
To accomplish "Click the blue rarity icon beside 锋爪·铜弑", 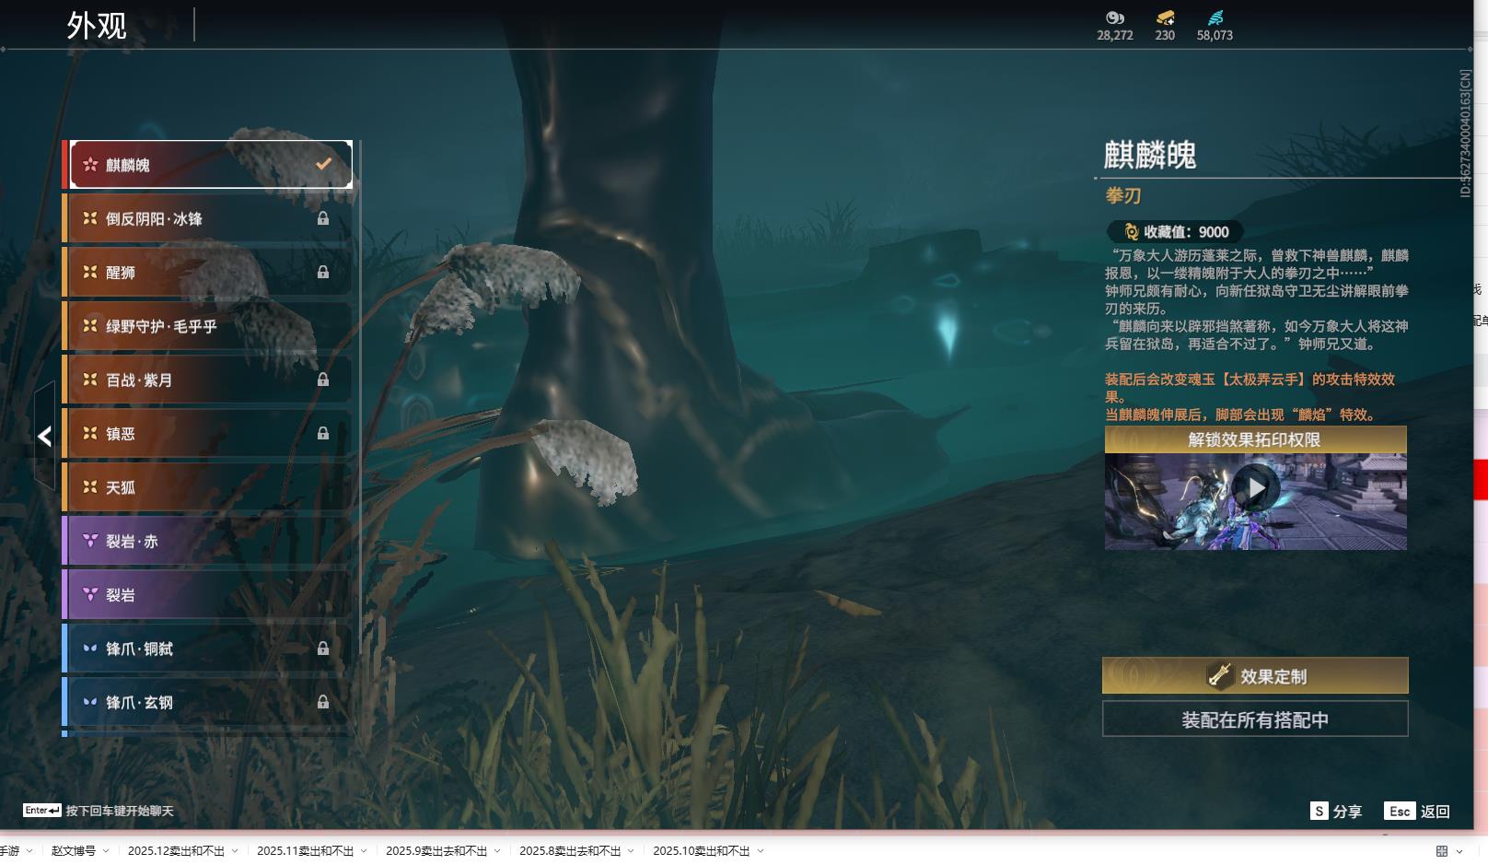I will tap(90, 648).
